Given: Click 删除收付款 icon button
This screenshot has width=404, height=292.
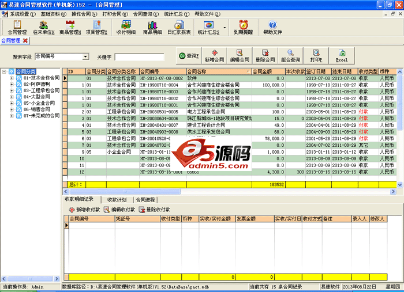Looking at the screenshot, I should click(x=154, y=210).
